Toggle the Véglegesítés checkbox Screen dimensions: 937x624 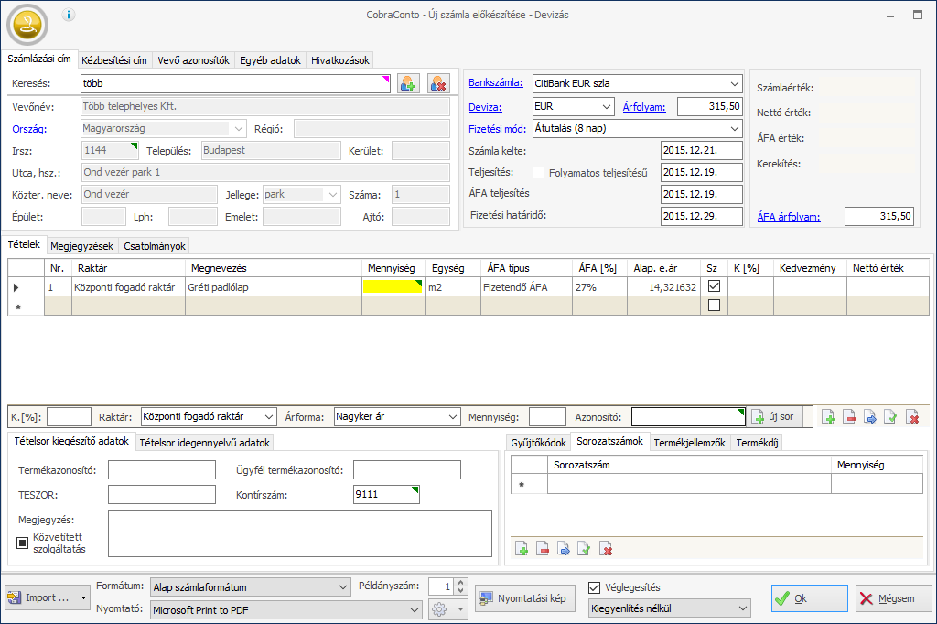point(595,587)
